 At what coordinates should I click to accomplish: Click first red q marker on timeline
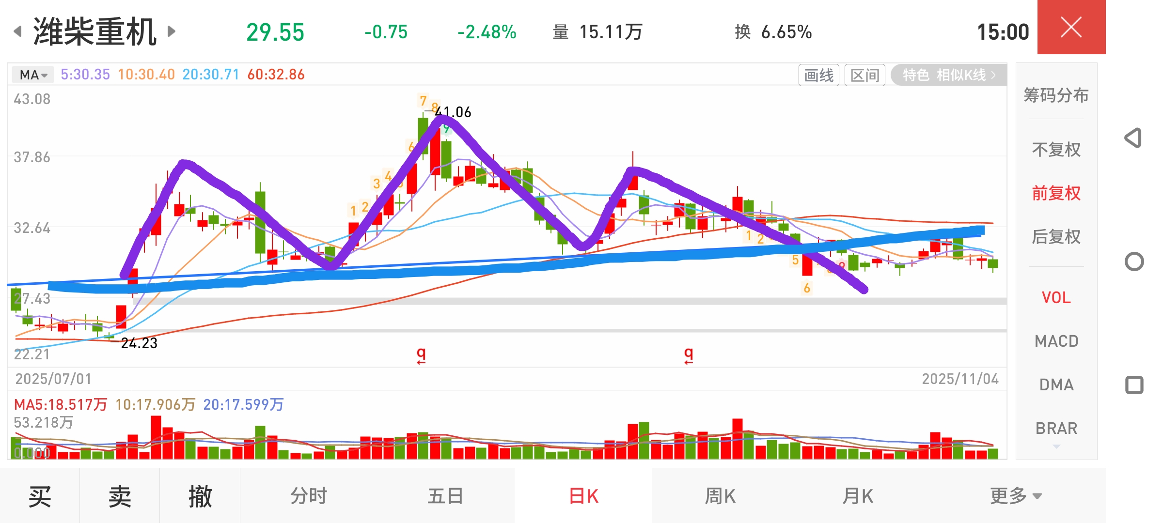tap(421, 355)
